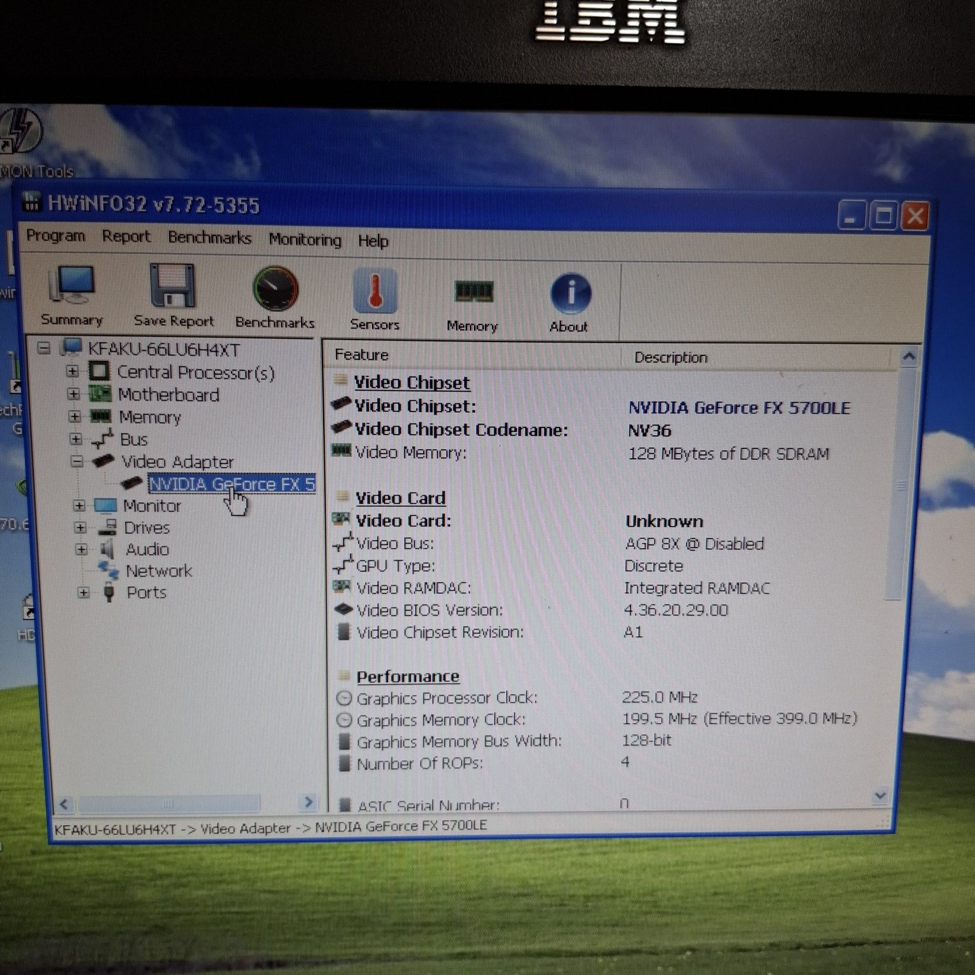
Task: Click detail pane scroll up arrow
Action: pyautogui.click(x=910, y=357)
